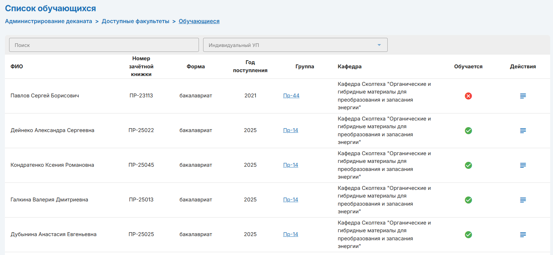The image size is (553, 255).
Task: Click green studying checkmark for Галкина
Action: [x=468, y=200]
